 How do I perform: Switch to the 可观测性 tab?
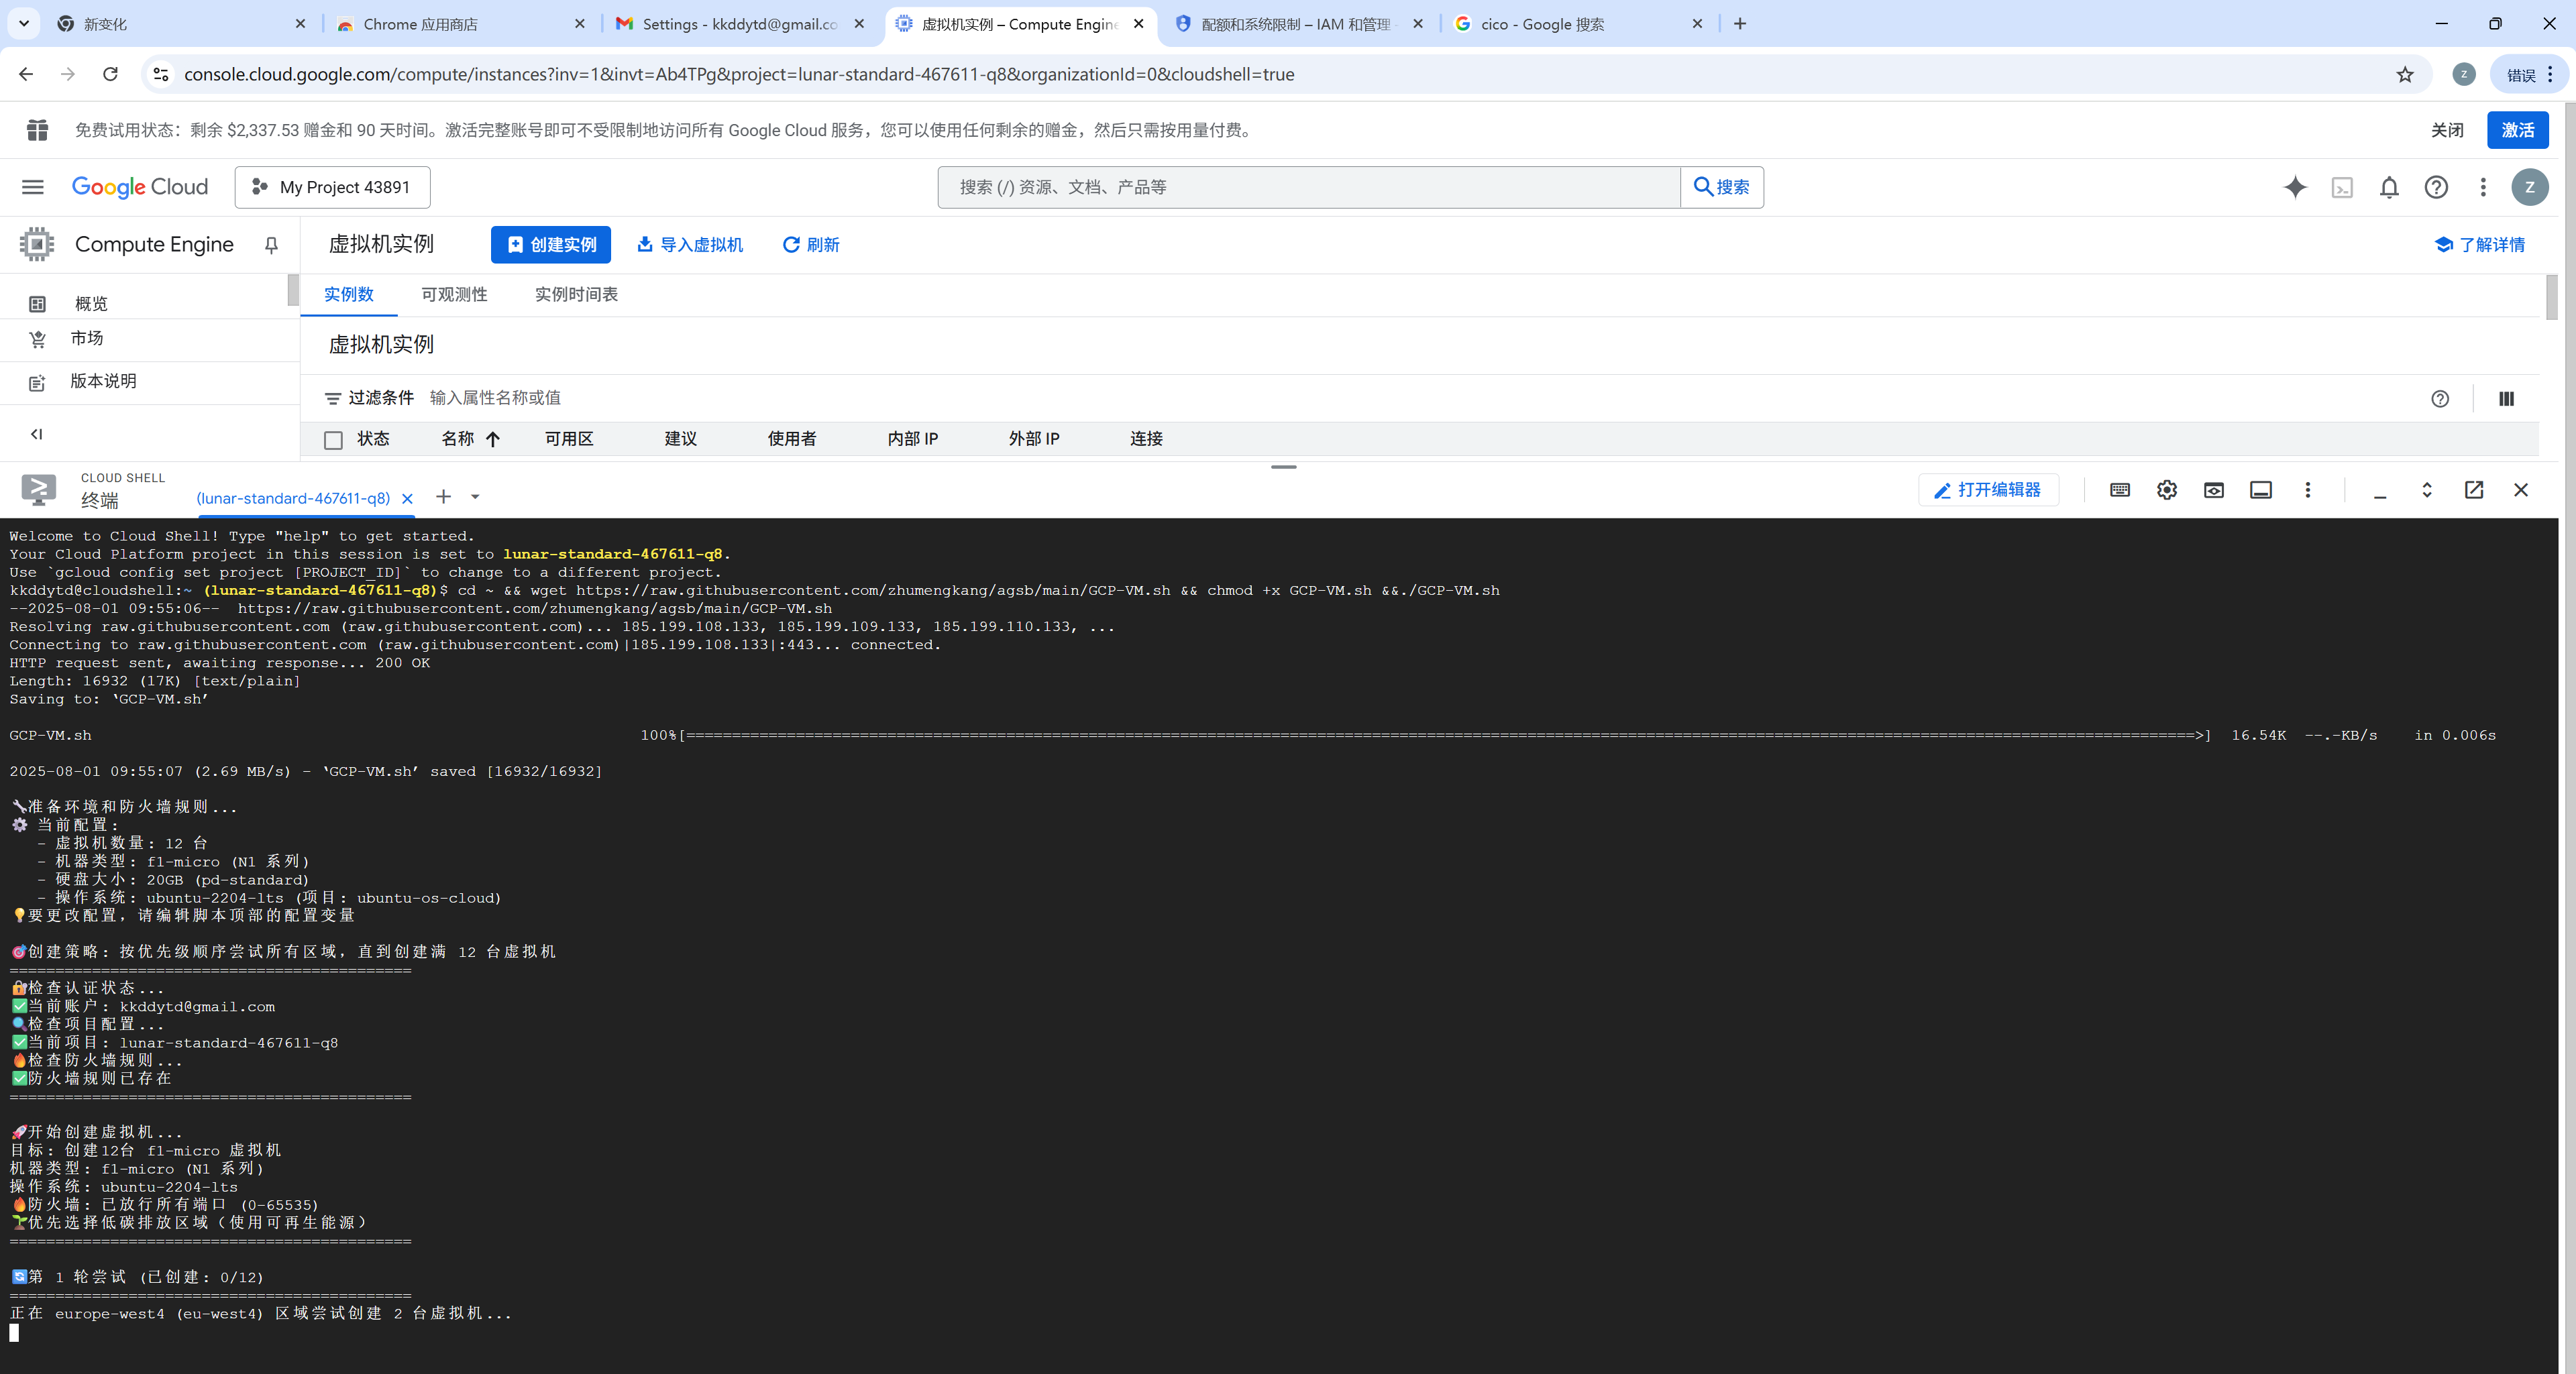(x=454, y=294)
